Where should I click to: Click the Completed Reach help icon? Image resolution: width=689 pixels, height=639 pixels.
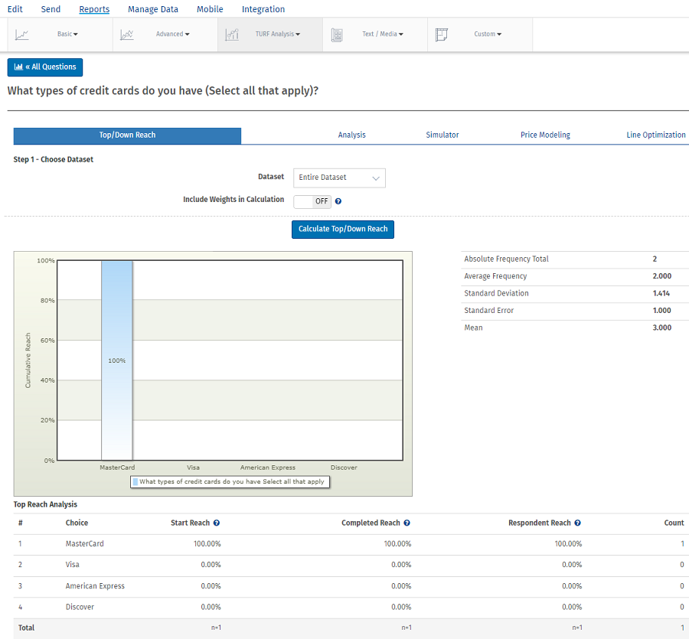click(407, 523)
